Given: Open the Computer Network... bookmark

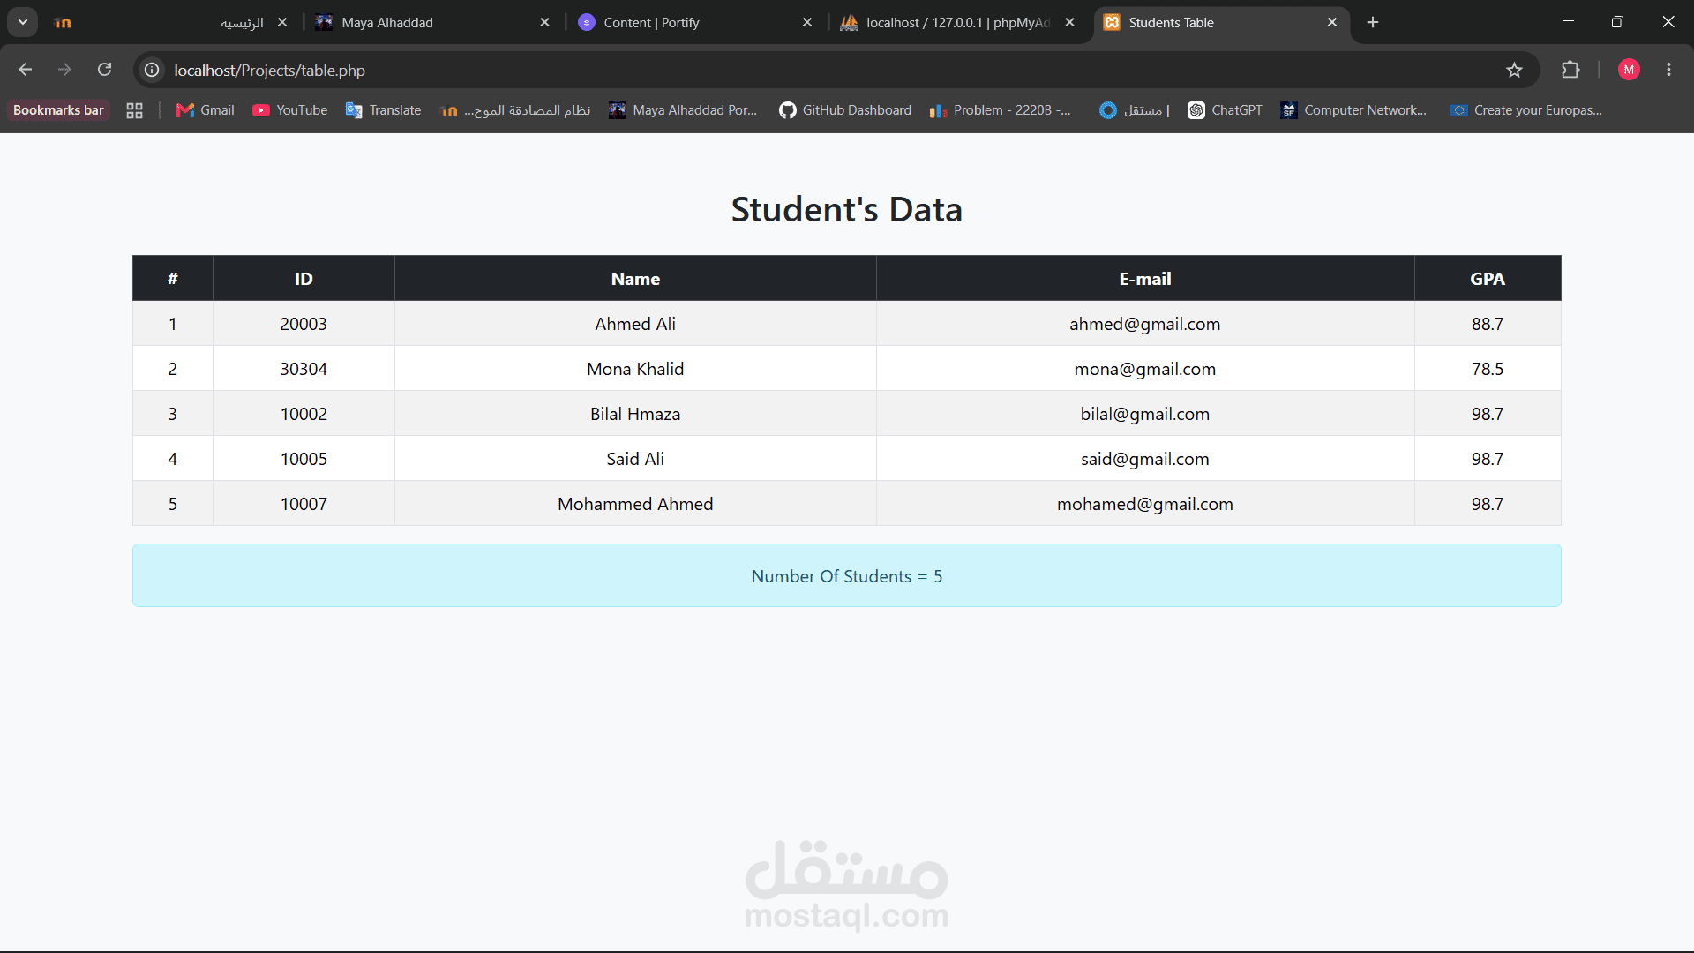Looking at the screenshot, I should [1353, 110].
